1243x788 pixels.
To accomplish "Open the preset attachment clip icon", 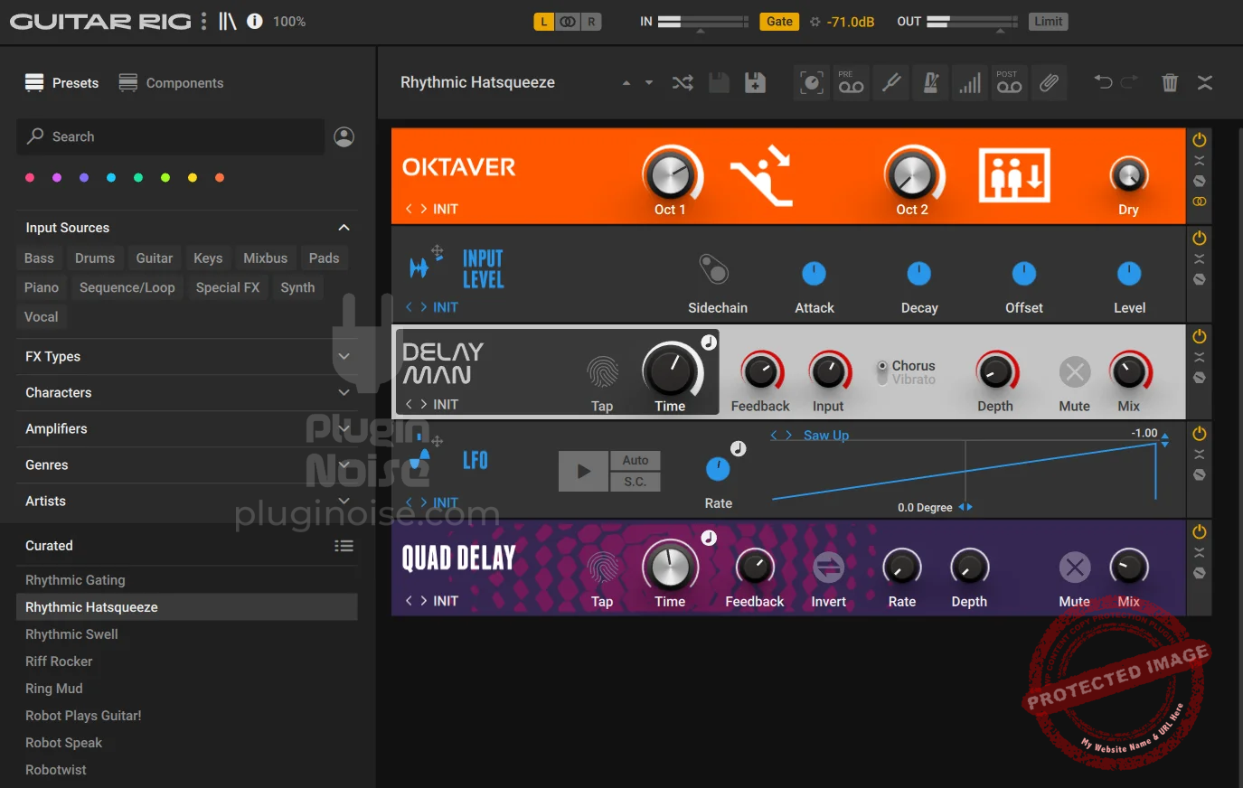I will click(1049, 83).
